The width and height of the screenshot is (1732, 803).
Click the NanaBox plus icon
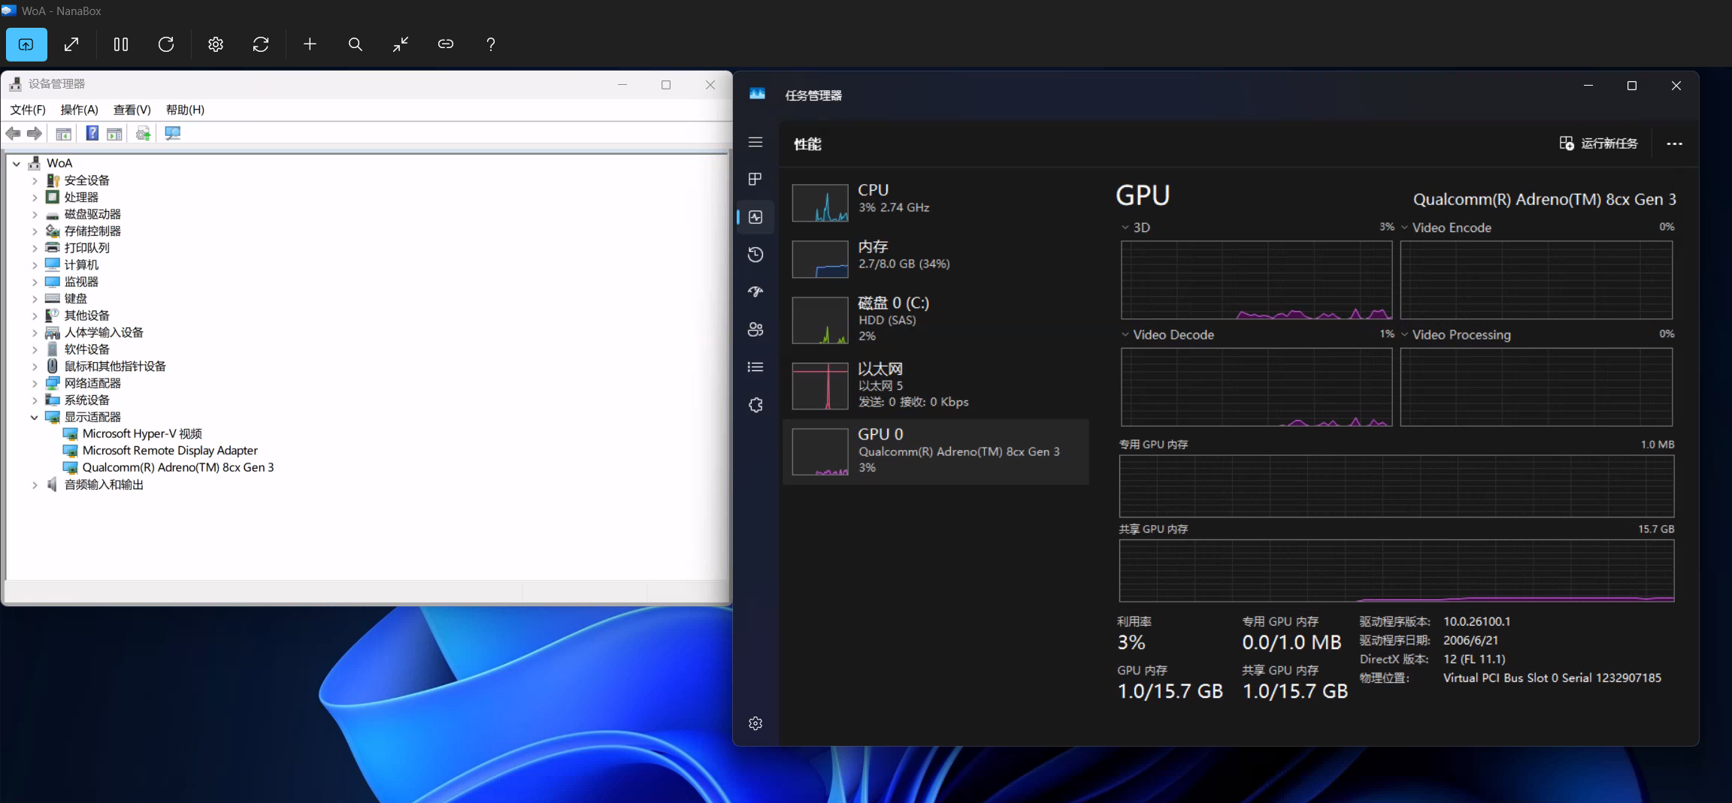[x=310, y=44]
